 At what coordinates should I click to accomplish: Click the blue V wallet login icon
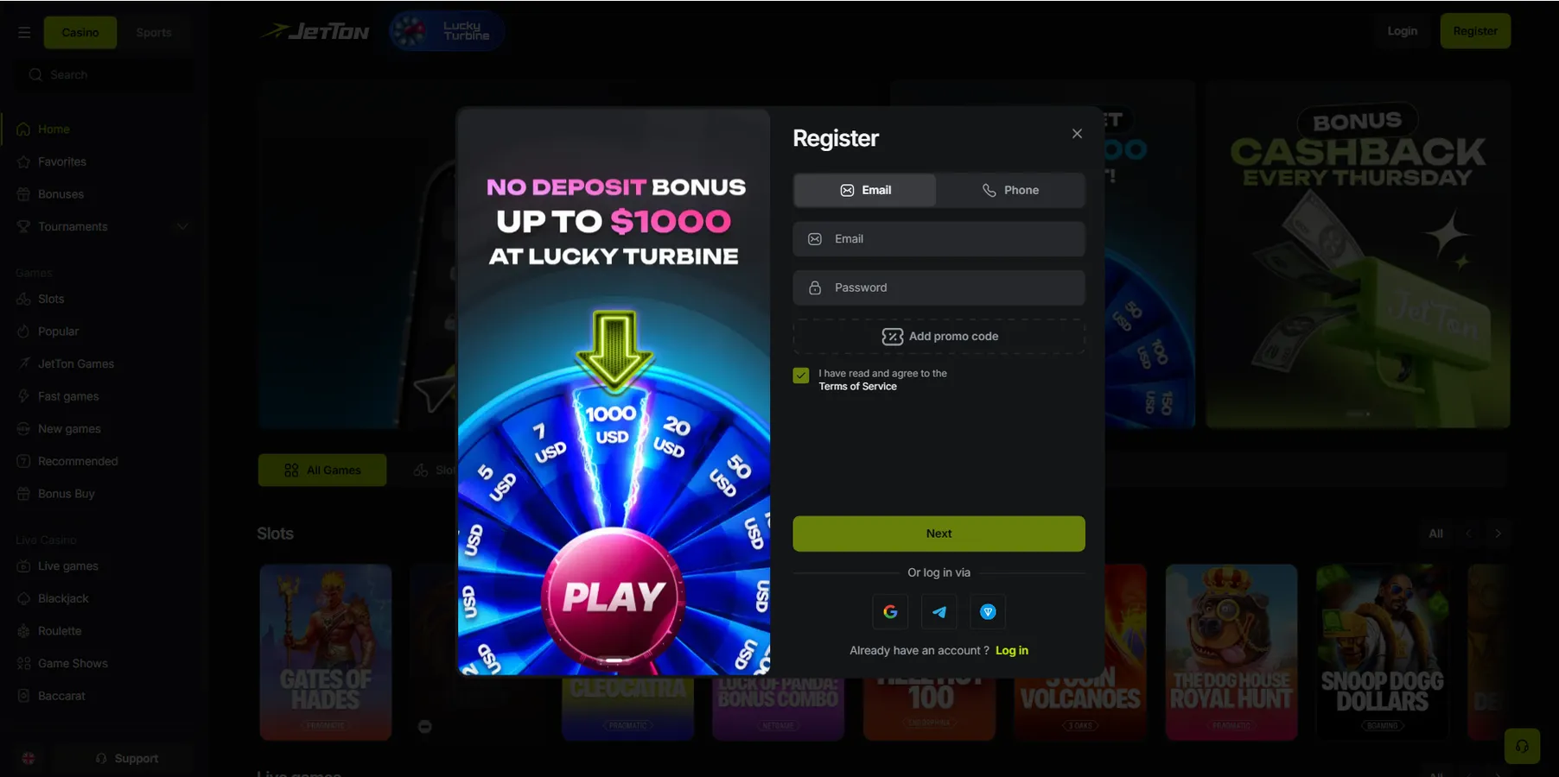(x=988, y=612)
